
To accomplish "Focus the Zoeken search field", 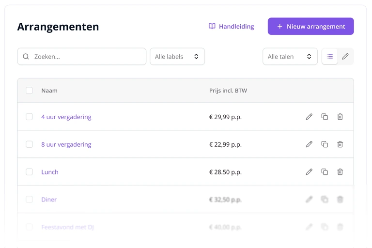I will tap(81, 57).
